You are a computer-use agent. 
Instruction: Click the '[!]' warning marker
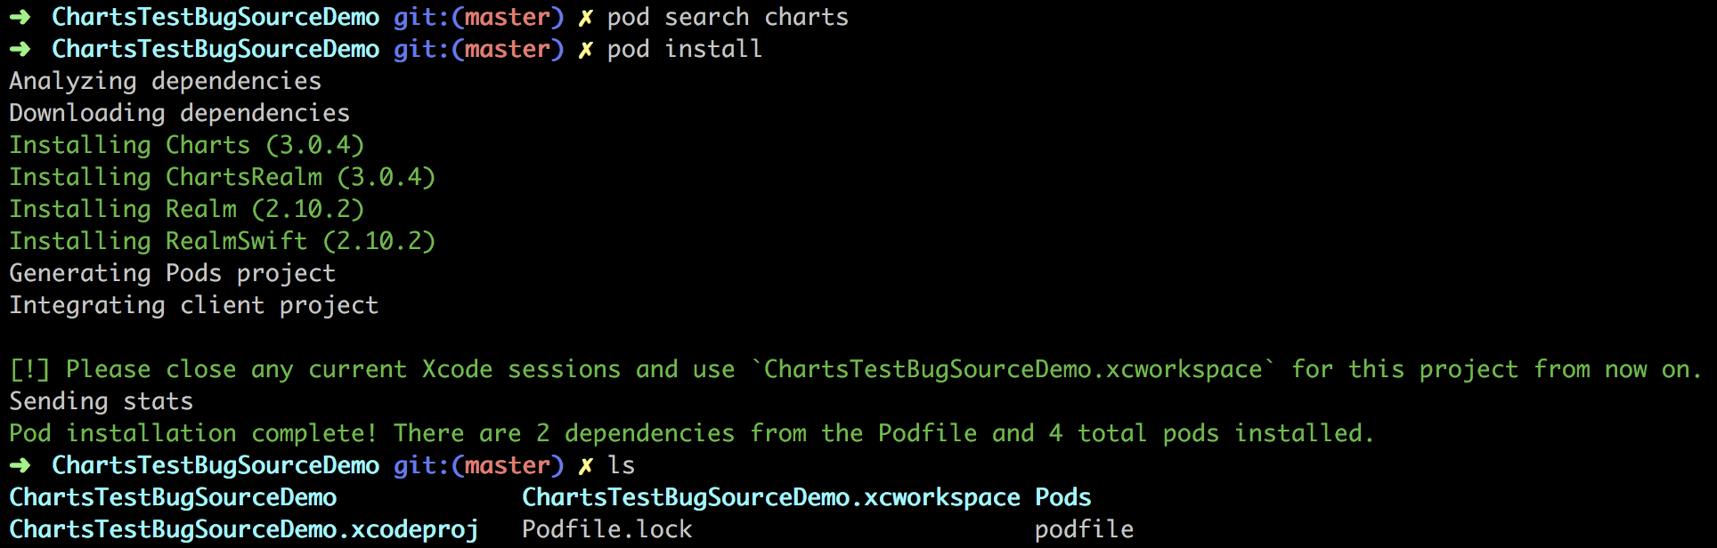pos(30,369)
